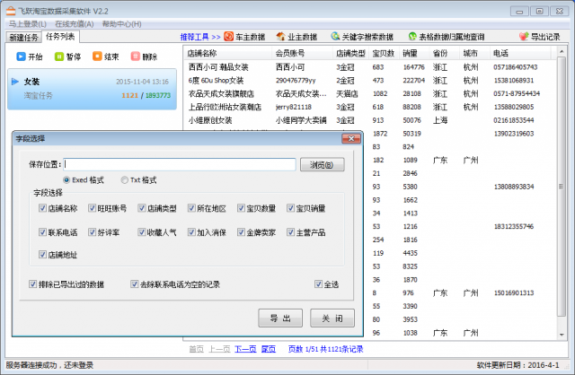Click the blue Start (开始) task icon
The width and height of the screenshot is (575, 375).
[x=21, y=57]
